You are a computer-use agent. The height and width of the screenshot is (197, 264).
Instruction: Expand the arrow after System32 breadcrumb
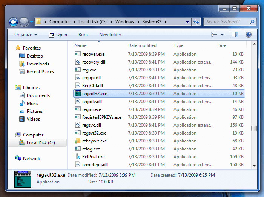[166, 22]
